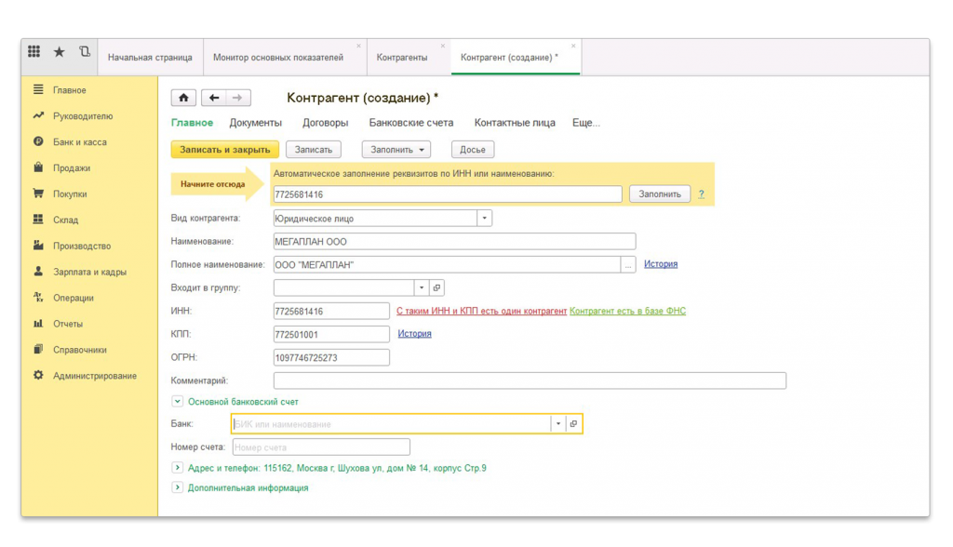Click ellipsis button in Полное наименование
Screen dimensions: 953x547
pos(628,265)
